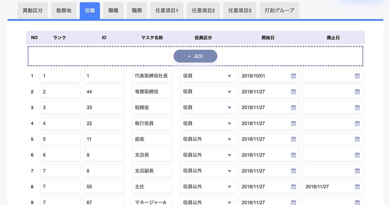Click the ID field containing 33
This screenshot has width=389, height=205.
104,108
